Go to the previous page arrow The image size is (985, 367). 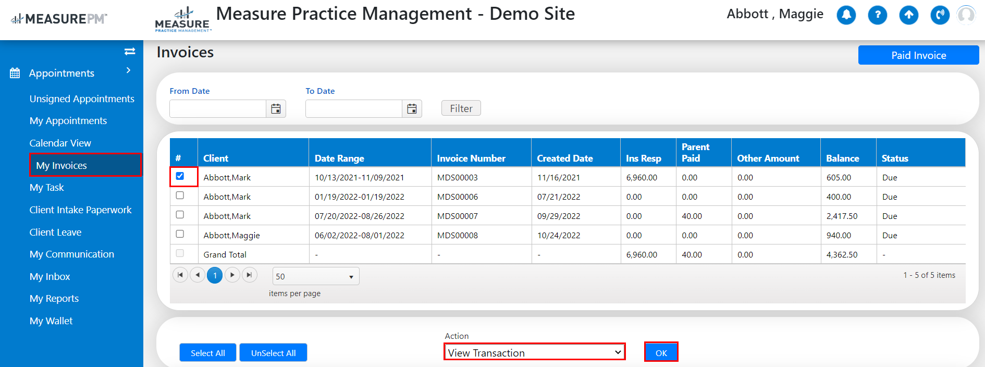pyautogui.click(x=198, y=275)
